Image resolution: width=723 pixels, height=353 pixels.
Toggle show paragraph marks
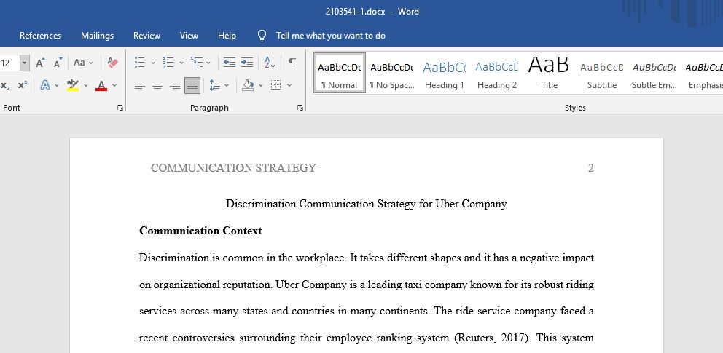pyautogui.click(x=292, y=63)
